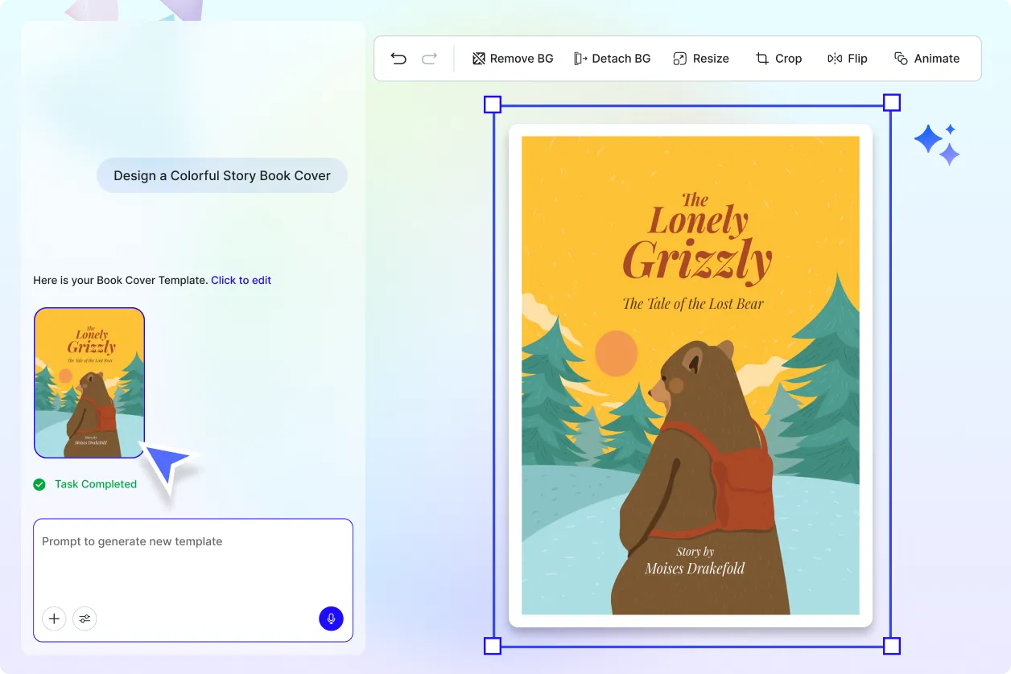Open the template editor via Click to edit
The height and width of the screenshot is (674, 1011).
[241, 280]
